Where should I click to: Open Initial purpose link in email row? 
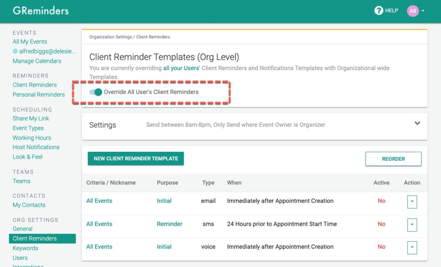tap(164, 201)
